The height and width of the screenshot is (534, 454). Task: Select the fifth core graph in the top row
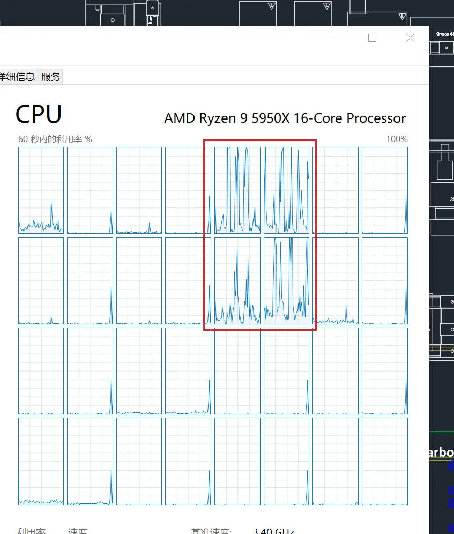[x=237, y=190]
